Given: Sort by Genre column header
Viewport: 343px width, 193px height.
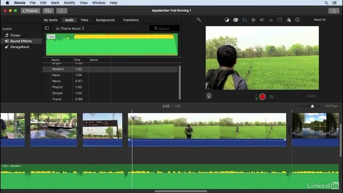Looking at the screenshot, I should point(94,60).
